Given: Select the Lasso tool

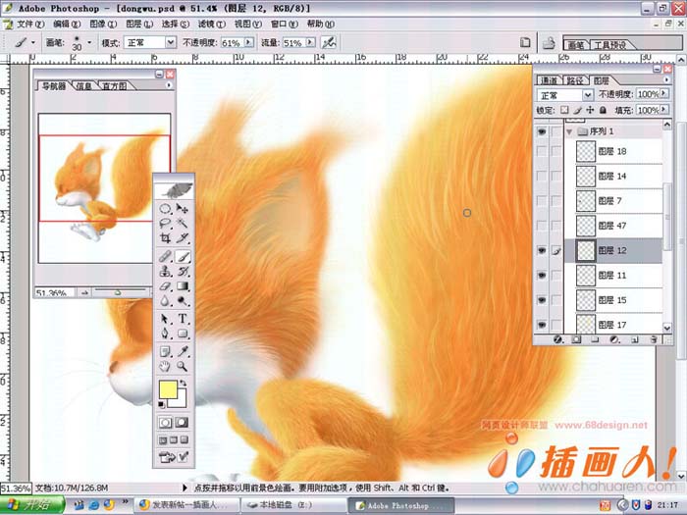Looking at the screenshot, I should [165, 224].
